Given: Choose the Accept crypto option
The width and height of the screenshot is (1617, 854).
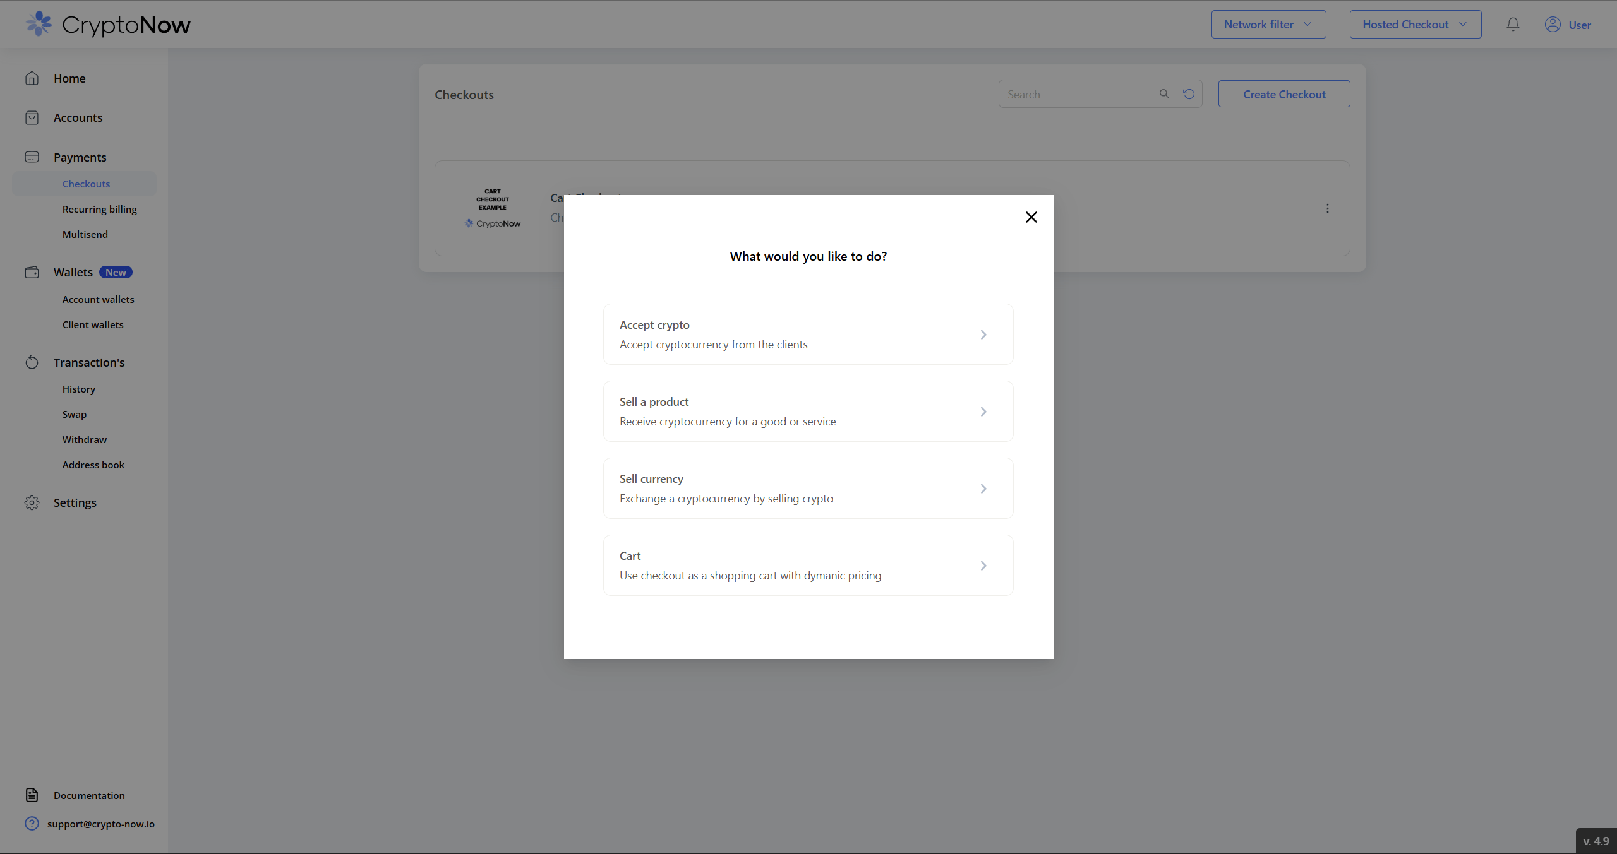Looking at the screenshot, I should pyautogui.click(x=808, y=335).
